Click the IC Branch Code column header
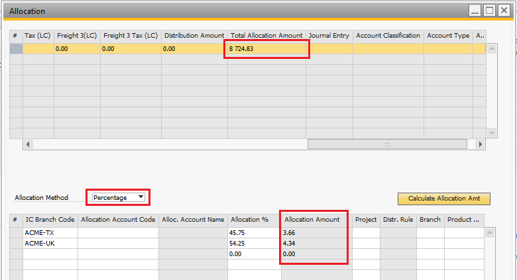517x280 pixels. (x=50, y=219)
